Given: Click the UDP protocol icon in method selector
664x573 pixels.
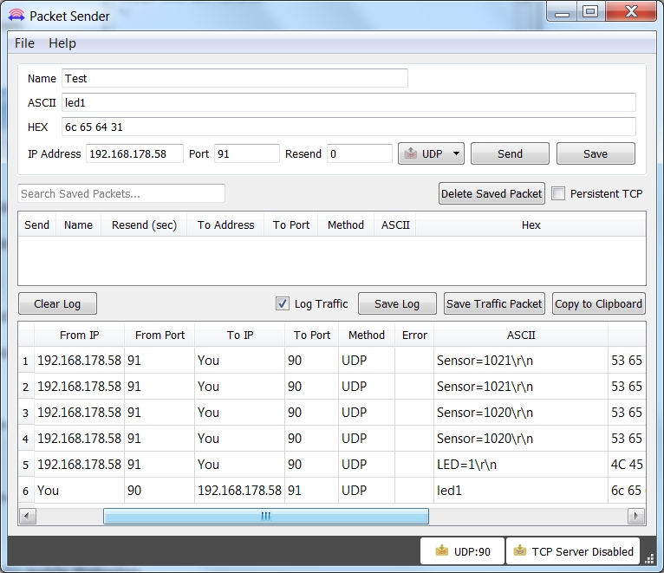Looking at the screenshot, I should point(410,153).
